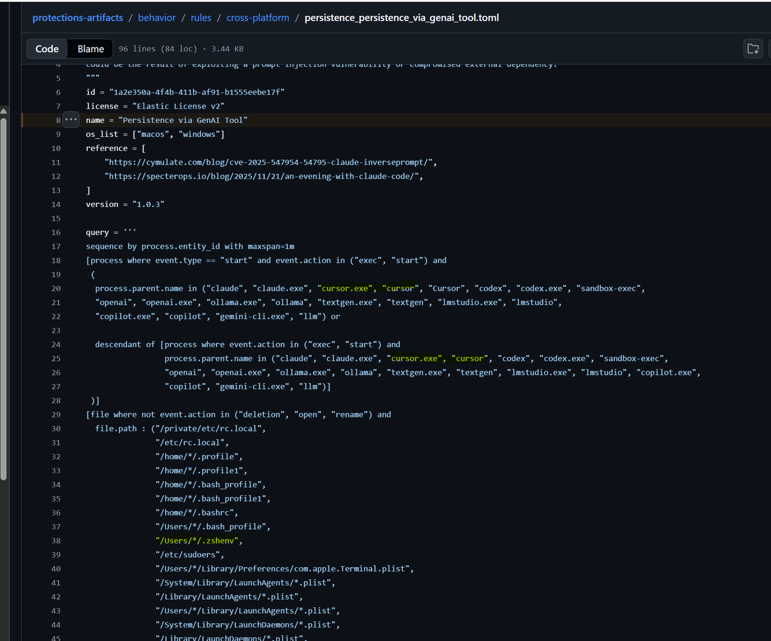Click the highlighted "cursor.exe" on line 25

[x=416, y=358]
